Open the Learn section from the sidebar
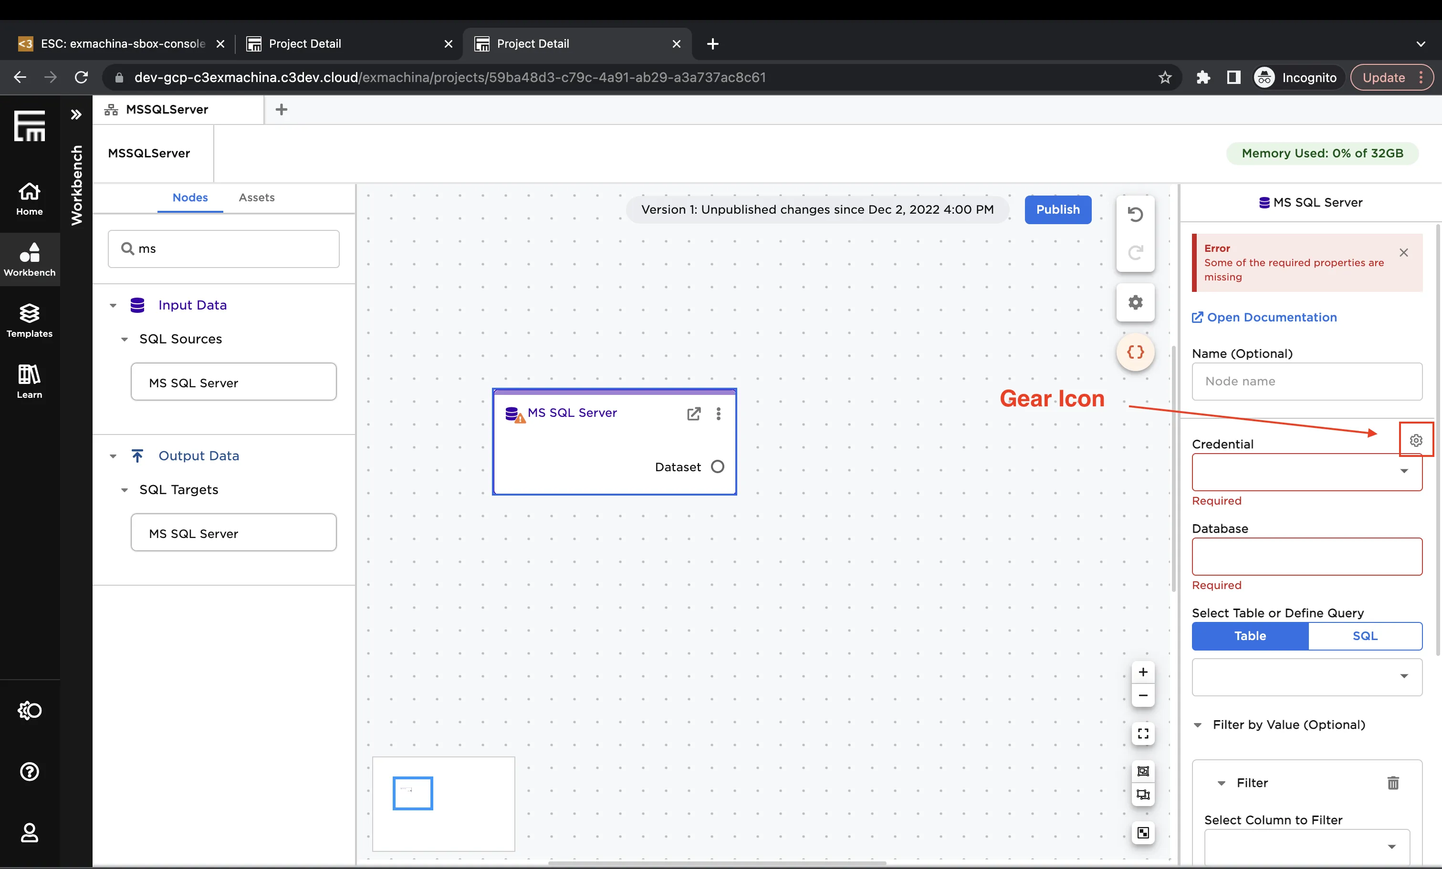 (x=29, y=381)
